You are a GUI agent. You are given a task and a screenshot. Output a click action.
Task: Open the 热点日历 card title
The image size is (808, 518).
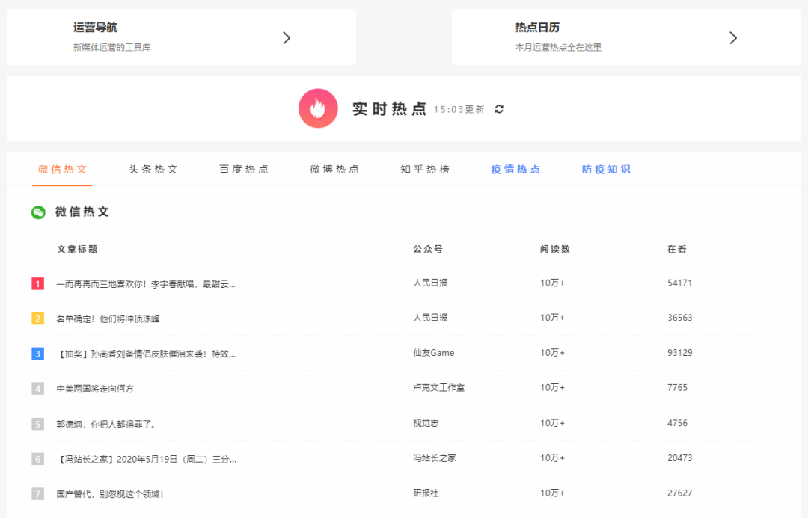[537, 28]
